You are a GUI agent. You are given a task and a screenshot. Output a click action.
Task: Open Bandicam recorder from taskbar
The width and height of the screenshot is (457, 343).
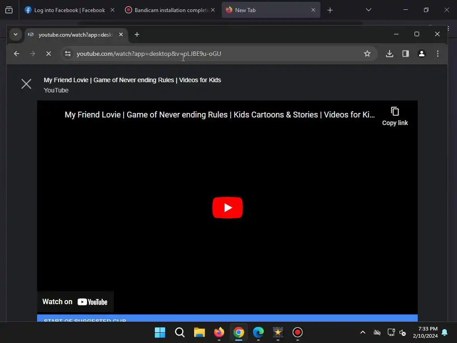click(x=298, y=332)
